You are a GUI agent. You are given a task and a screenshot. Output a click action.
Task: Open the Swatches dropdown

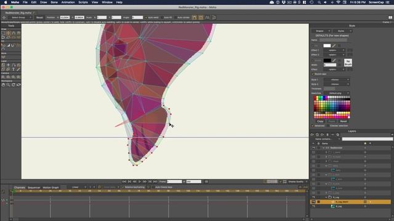point(337,93)
